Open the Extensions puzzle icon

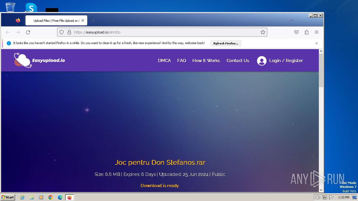pyautogui.click(x=307, y=32)
